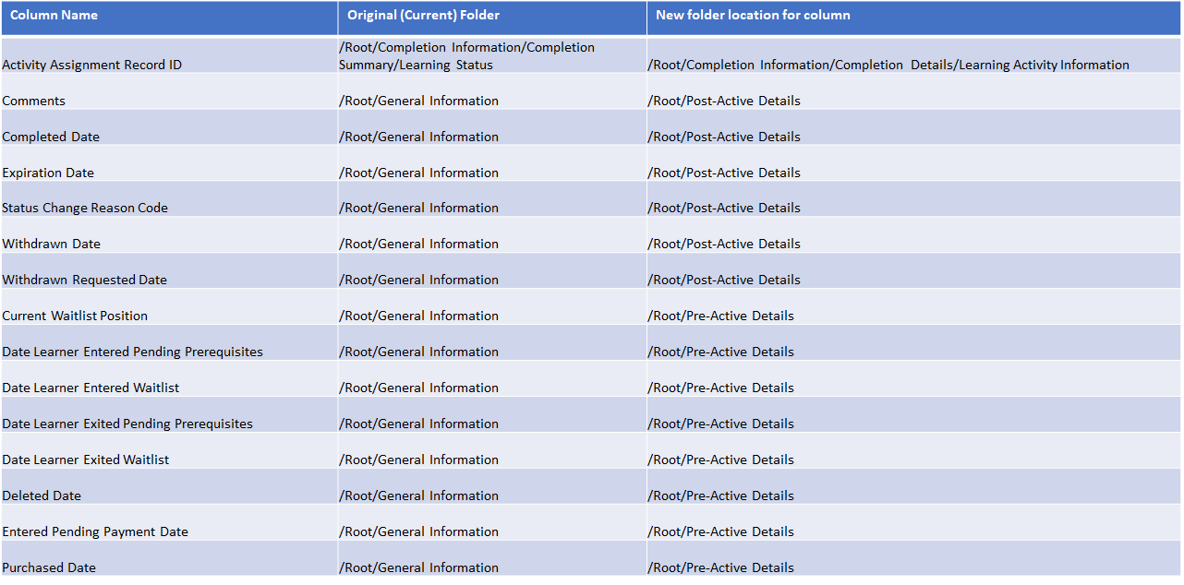Click the "/Root/Post-Active Details" cell in the Comments row

click(725, 101)
